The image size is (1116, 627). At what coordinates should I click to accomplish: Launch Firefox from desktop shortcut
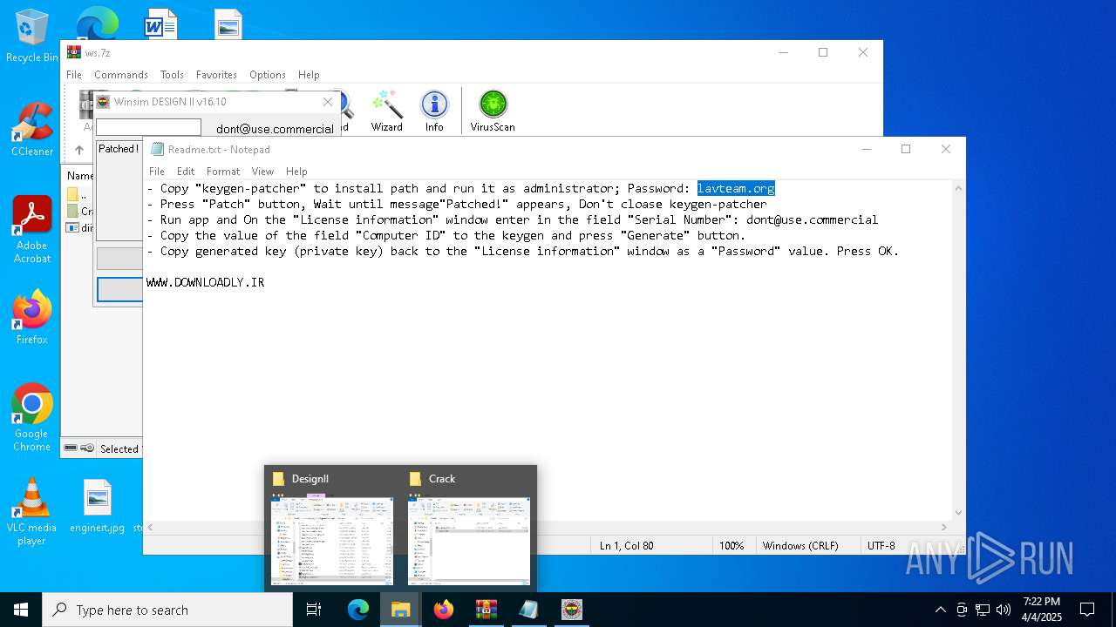point(32,317)
